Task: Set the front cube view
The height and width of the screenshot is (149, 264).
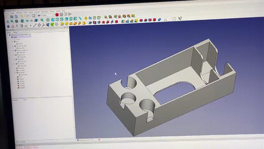Action: 53,20
